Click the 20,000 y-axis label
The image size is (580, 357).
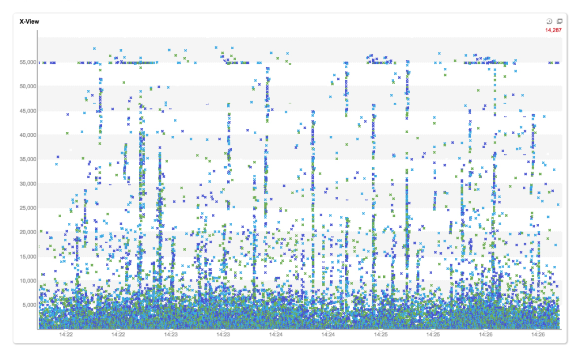25,233
